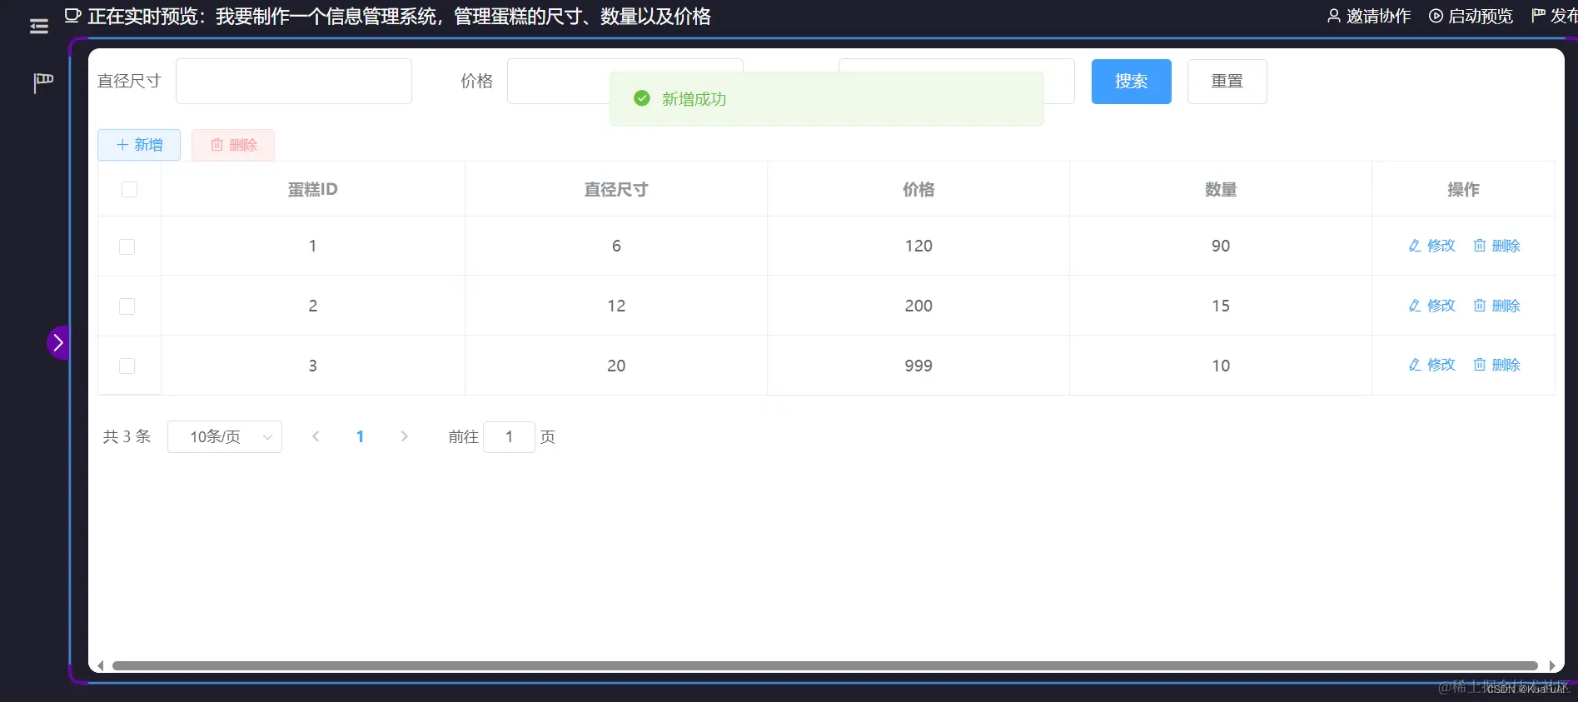The width and height of the screenshot is (1578, 702).
Task: Expand the purple side panel arrow
Action: click(57, 342)
